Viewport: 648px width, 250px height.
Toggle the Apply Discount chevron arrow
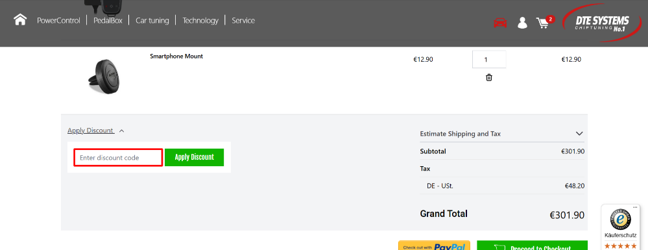(x=121, y=131)
